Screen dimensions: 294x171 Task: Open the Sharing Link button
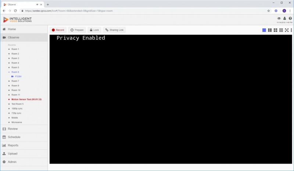coord(114,30)
